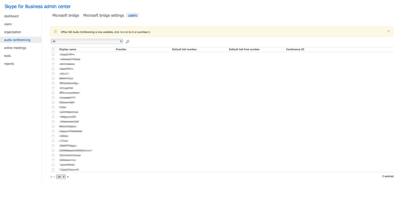The image size is (402, 197).
Task: Open the Microsoft bridge settings tab
Action: tap(103, 15)
